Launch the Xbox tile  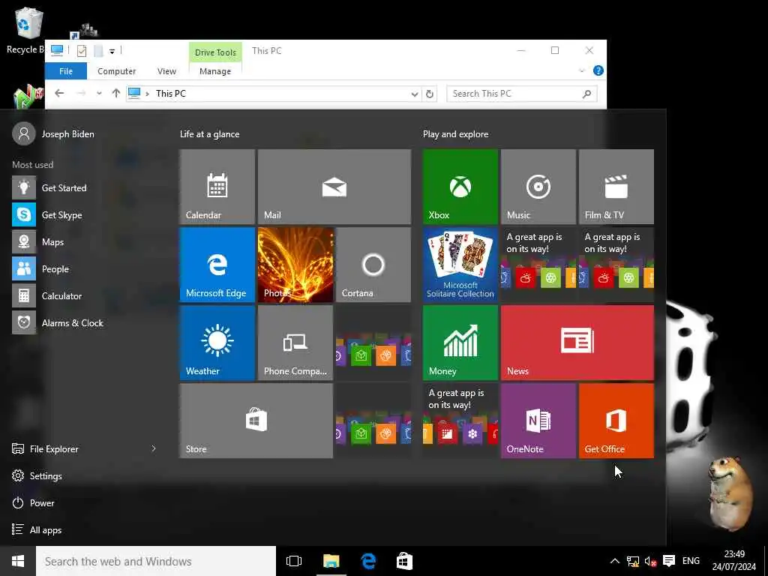pyautogui.click(x=460, y=187)
